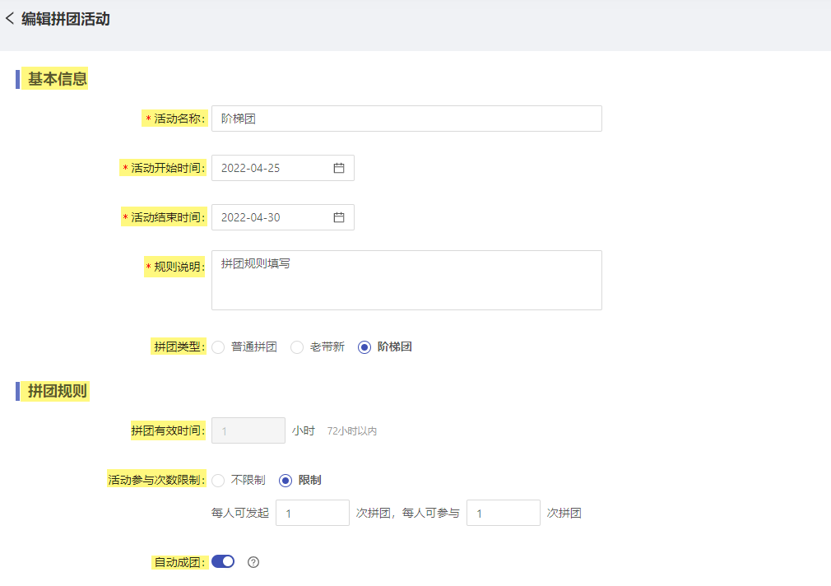
Task: Click the 活动参与次数限制 label
Action: click(156, 480)
